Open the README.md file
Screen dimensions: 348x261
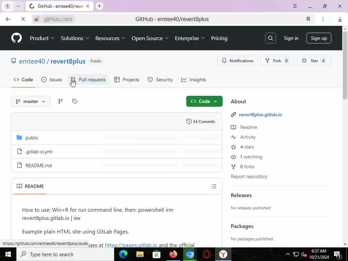coord(39,166)
